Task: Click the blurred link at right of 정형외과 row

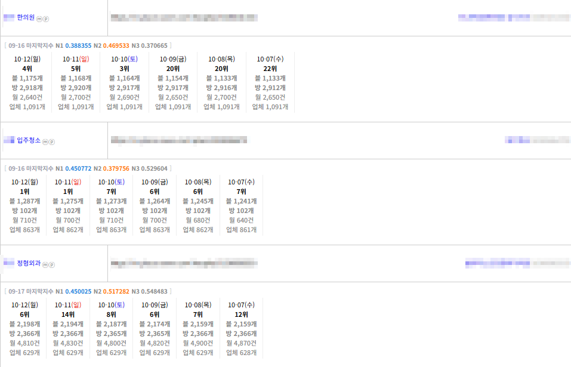Action: pyautogui.click(x=518, y=263)
